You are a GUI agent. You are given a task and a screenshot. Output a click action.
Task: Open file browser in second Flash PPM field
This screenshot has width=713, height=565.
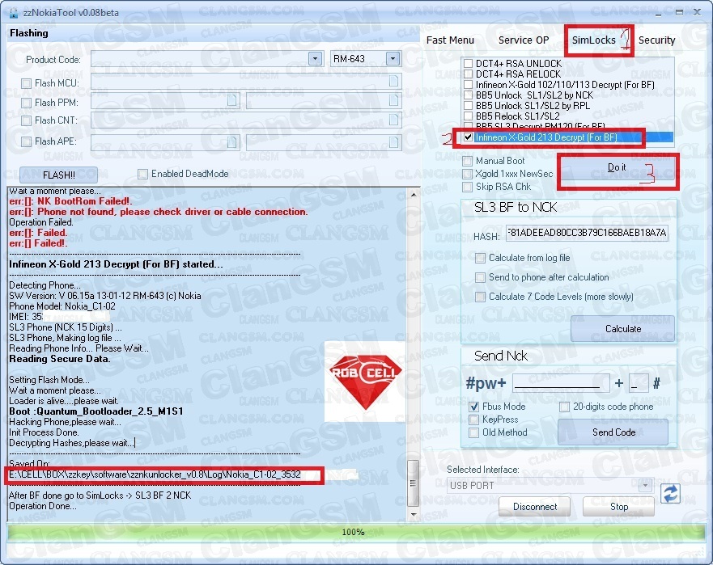point(394,100)
